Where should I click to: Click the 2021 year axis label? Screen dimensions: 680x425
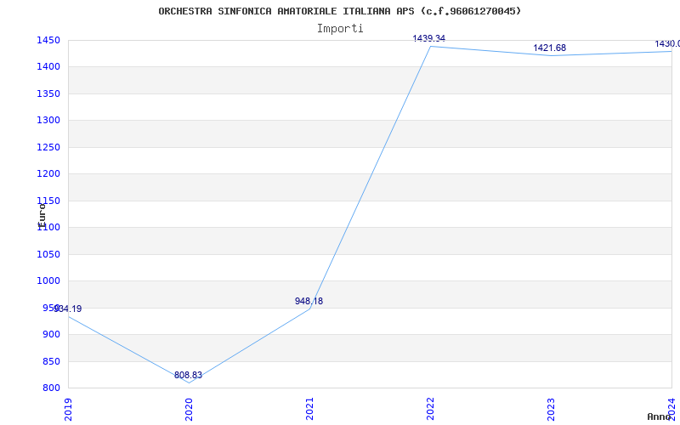pos(309,410)
